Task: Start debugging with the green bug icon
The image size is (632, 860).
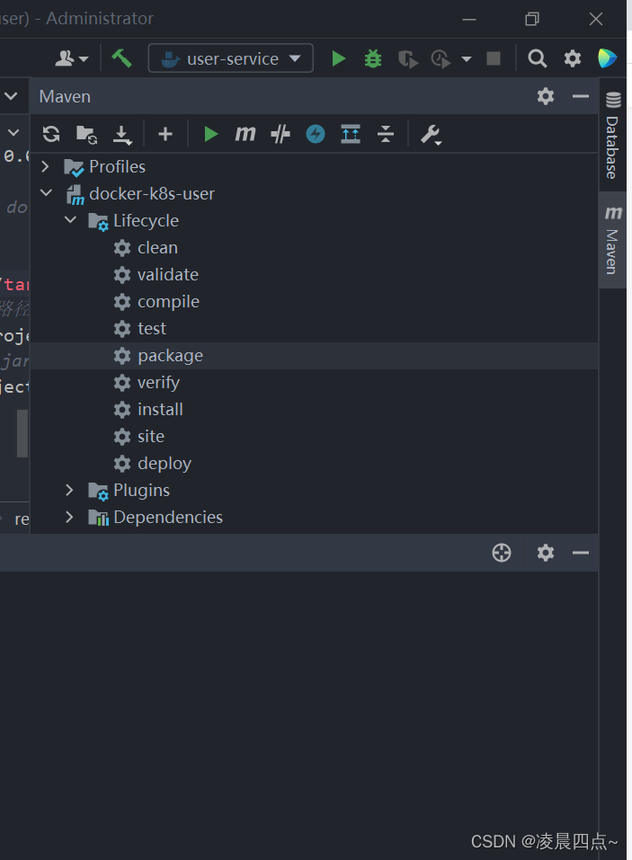Action: click(x=373, y=58)
